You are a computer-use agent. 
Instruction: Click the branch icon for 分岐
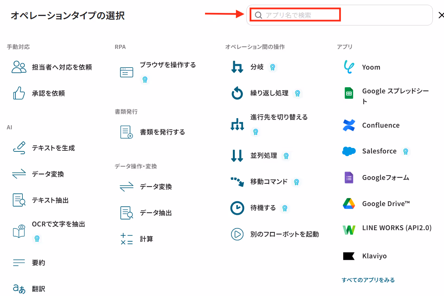237,67
